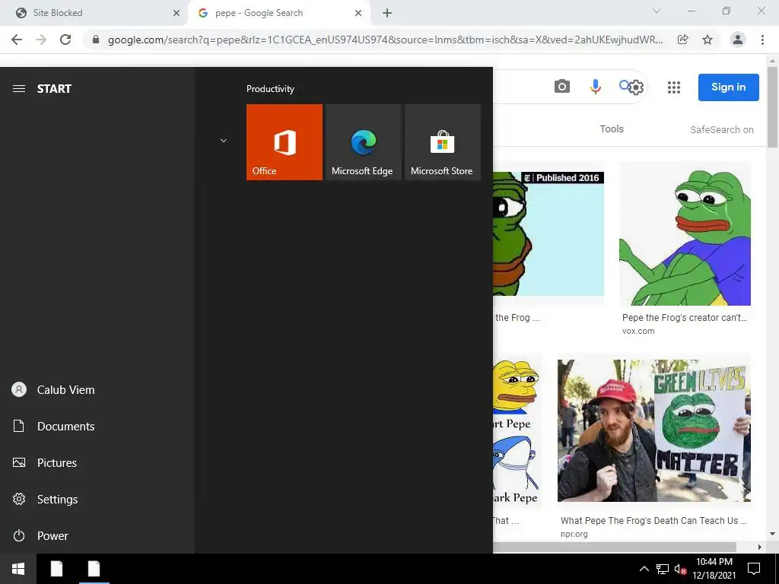This screenshot has height=584, width=779.
Task: Open Green Lives Matter photo thumbnail
Action: tap(653, 430)
